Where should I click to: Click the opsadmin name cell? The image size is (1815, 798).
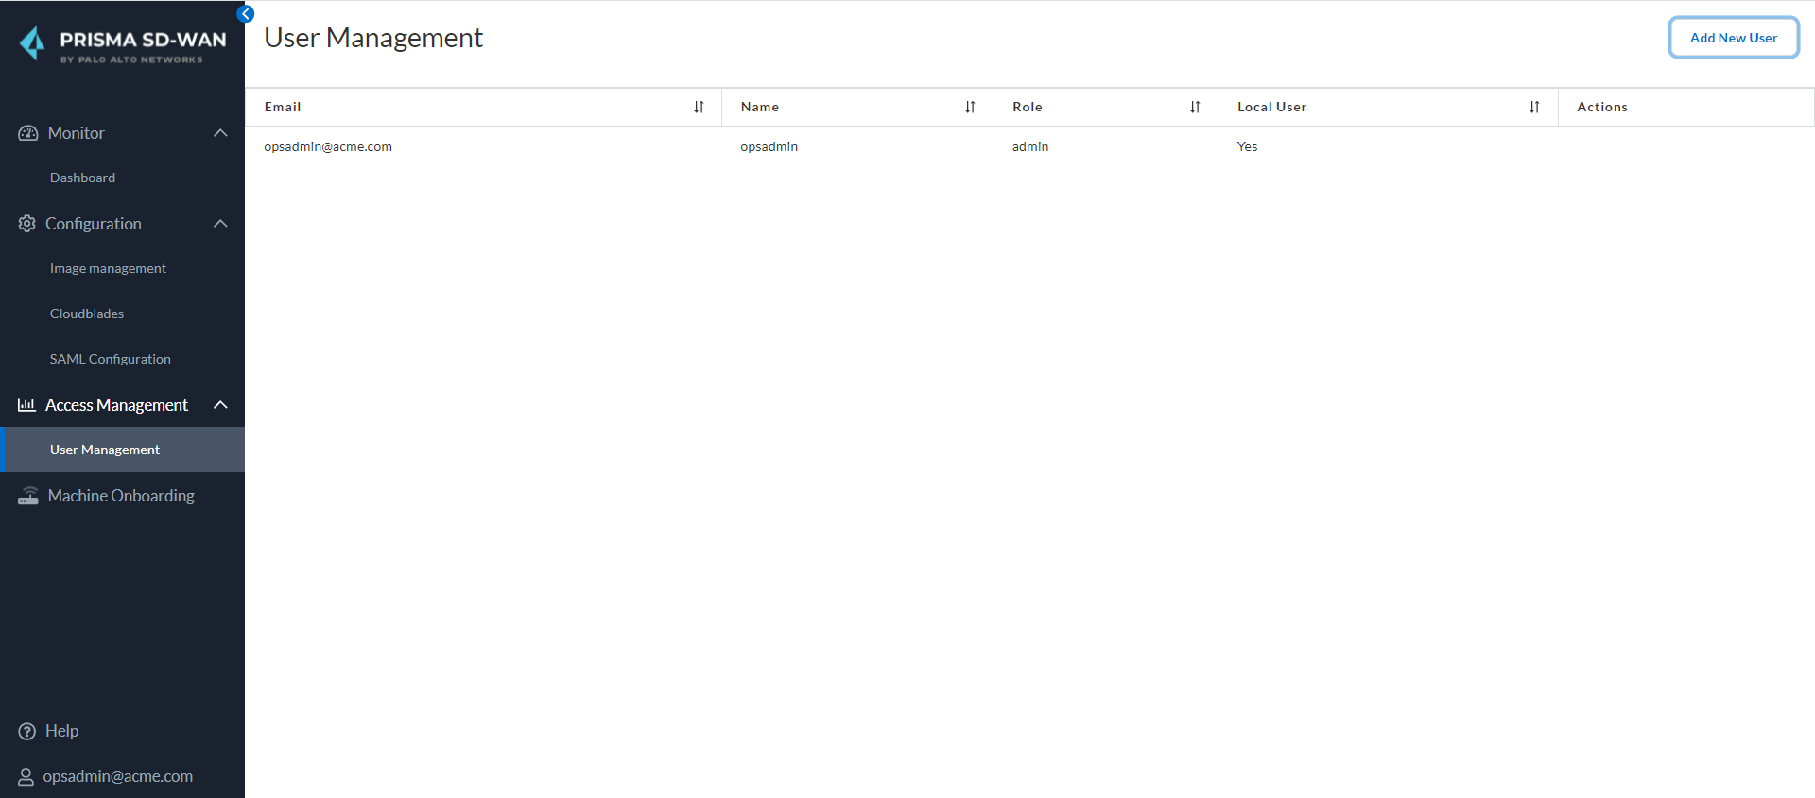tap(769, 146)
